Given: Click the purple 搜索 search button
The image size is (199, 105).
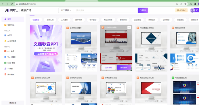Looking at the screenshot, I should 143,10.
